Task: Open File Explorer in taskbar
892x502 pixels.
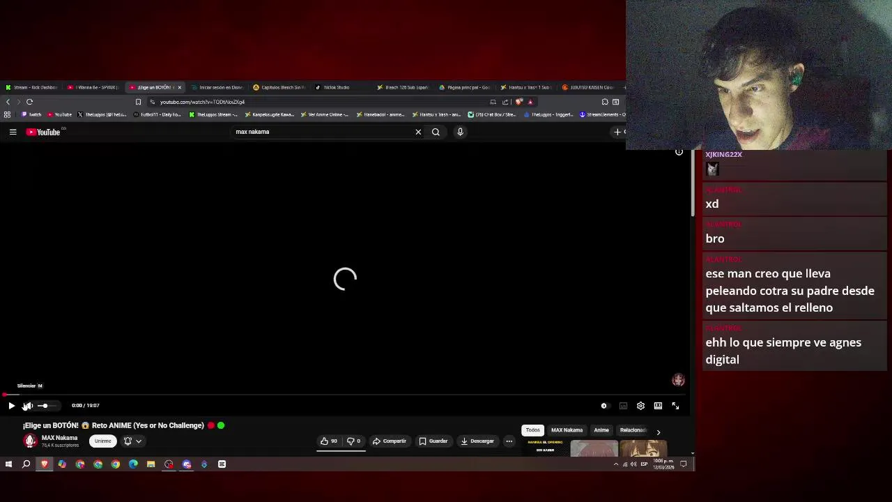Action: tap(151, 464)
